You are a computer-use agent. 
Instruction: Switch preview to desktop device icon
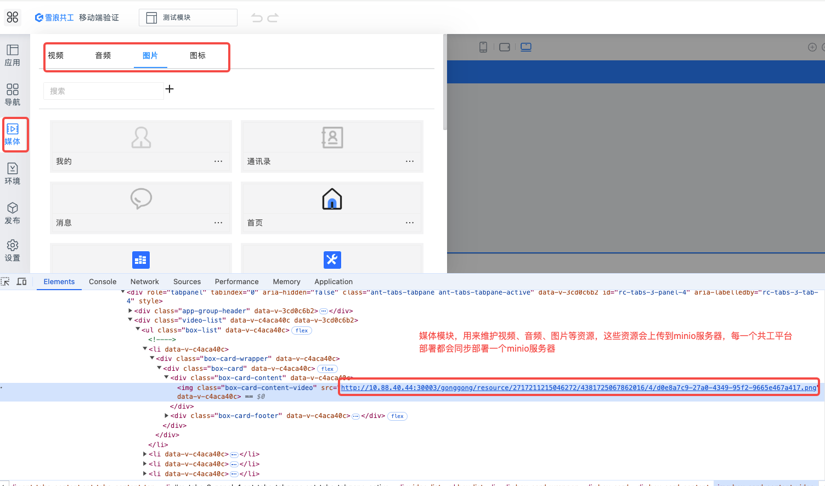pos(526,47)
